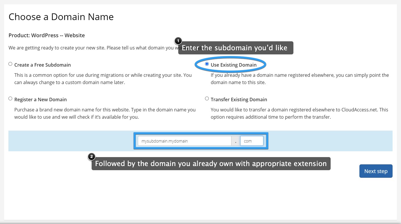Click the number 1 annotation badge
401x224 pixels.
point(178,41)
